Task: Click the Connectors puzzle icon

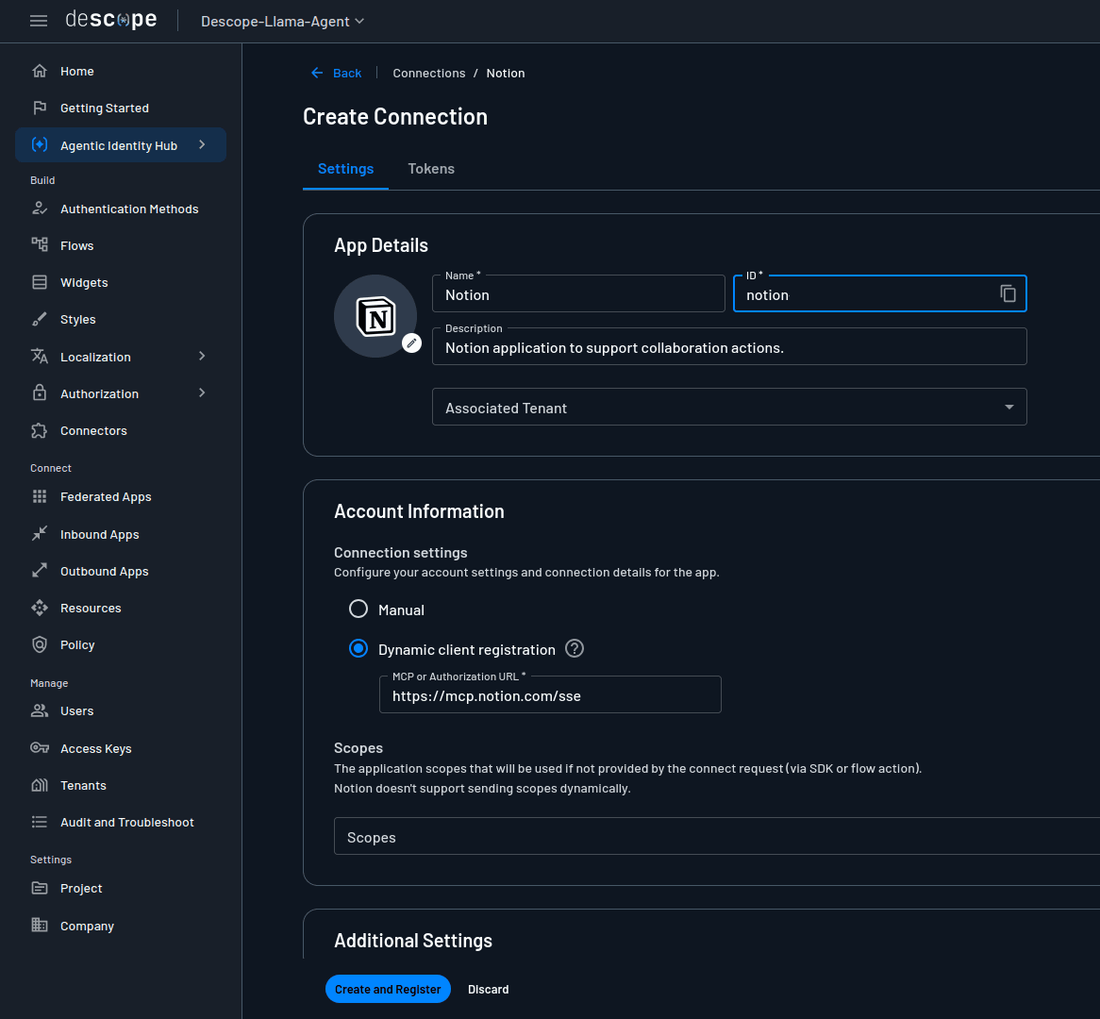Action: coord(40,430)
